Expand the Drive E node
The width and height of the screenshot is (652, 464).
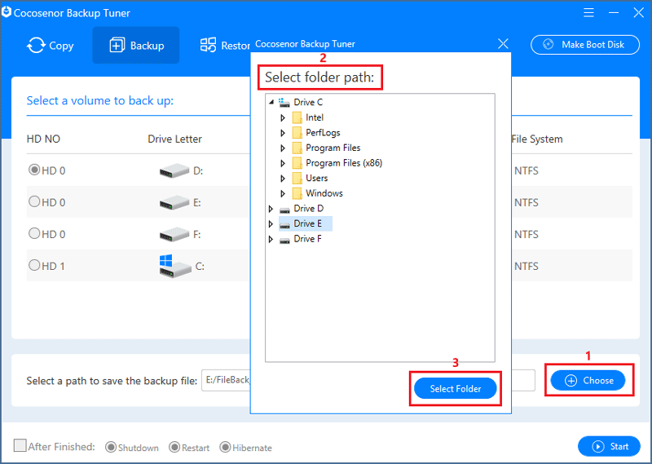pyautogui.click(x=271, y=224)
